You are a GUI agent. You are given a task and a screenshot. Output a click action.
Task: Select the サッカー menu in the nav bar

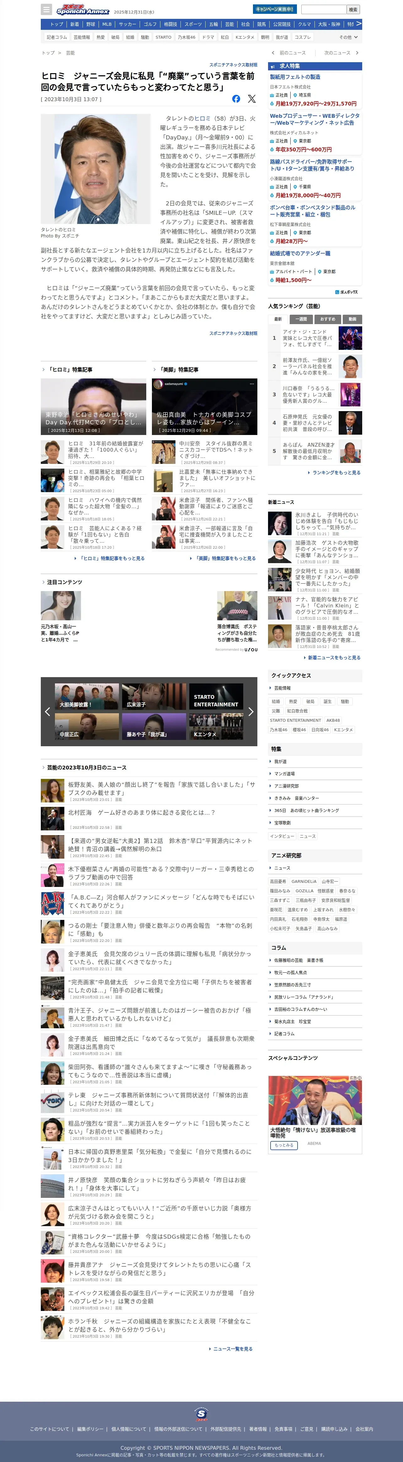(127, 24)
